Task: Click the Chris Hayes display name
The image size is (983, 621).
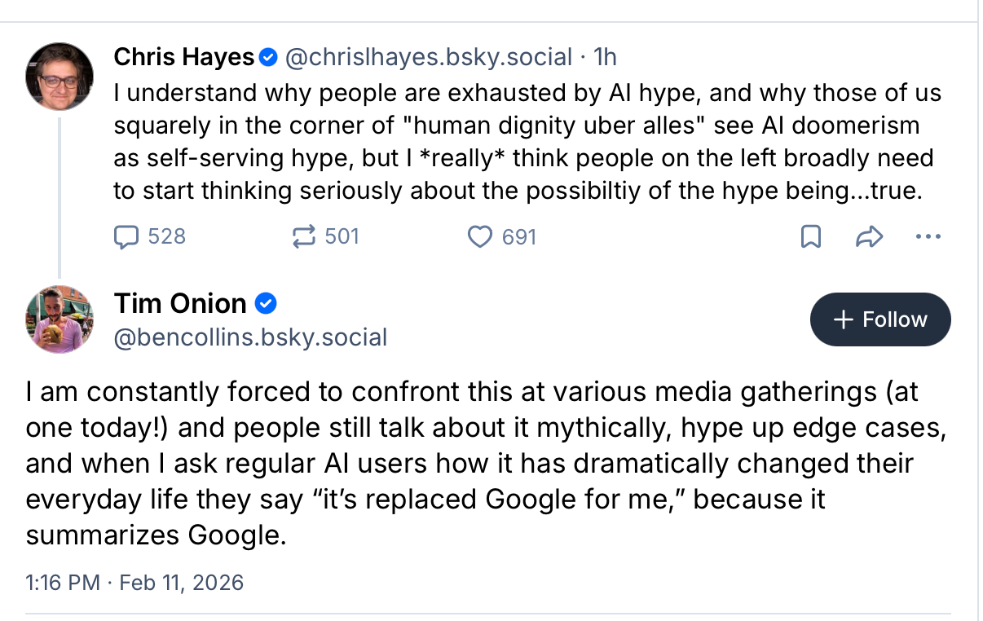Action: click(x=184, y=57)
